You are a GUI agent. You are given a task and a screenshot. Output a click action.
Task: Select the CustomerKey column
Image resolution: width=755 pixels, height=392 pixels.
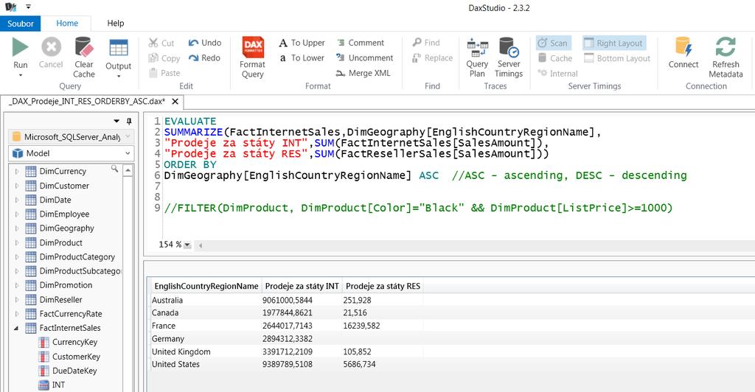[76, 357]
